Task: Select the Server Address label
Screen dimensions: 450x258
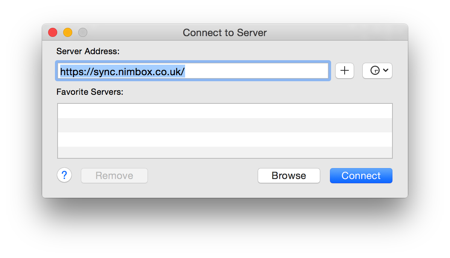Action: pos(88,51)
